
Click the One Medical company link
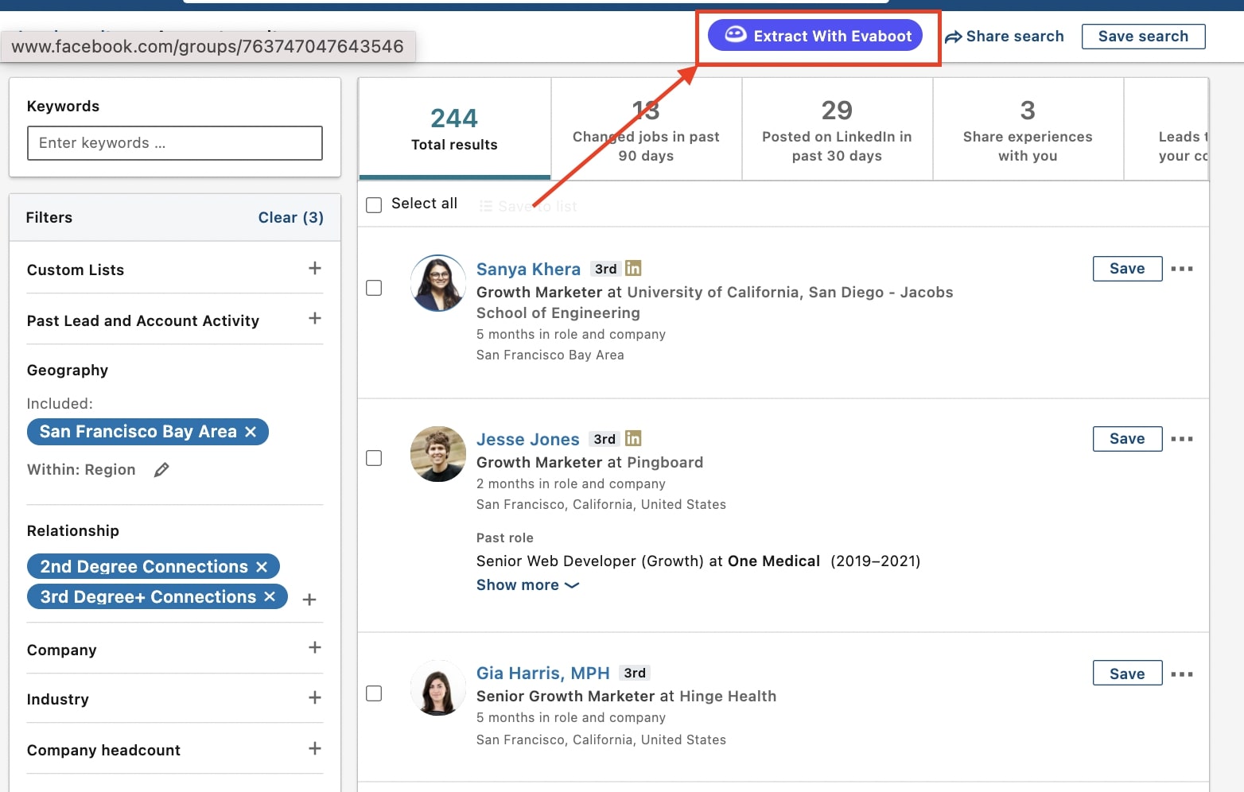coord(773,561)
